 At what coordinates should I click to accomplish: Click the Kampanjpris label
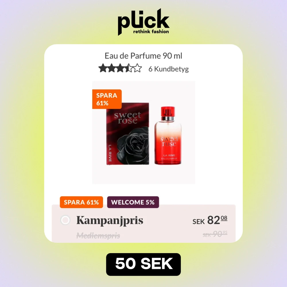coord(110,220)
